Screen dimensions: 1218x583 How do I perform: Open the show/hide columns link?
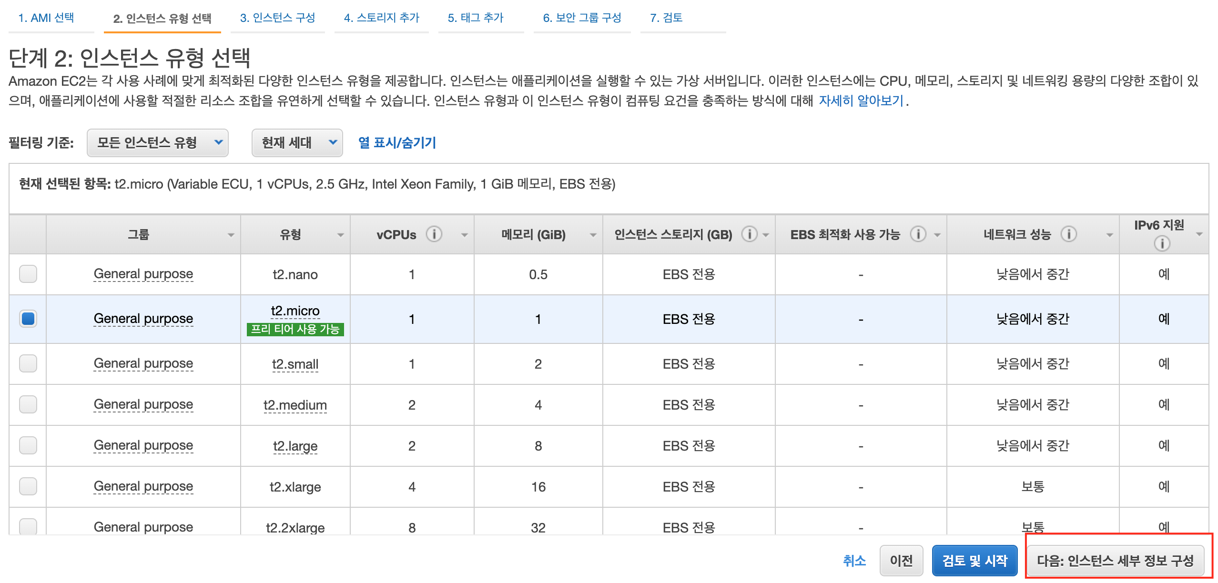(x=397, y=142)
